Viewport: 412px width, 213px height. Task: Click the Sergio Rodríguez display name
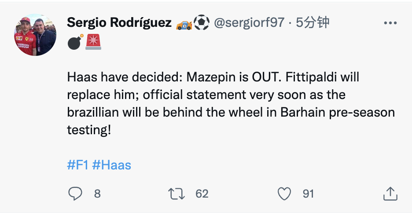pyautogui.click(x=119, y=23)
